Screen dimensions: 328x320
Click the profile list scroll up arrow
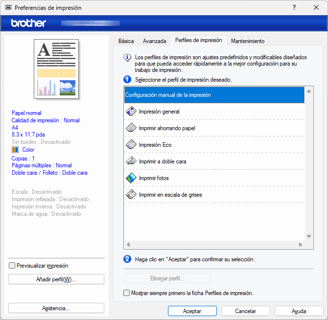pos(309,91)
